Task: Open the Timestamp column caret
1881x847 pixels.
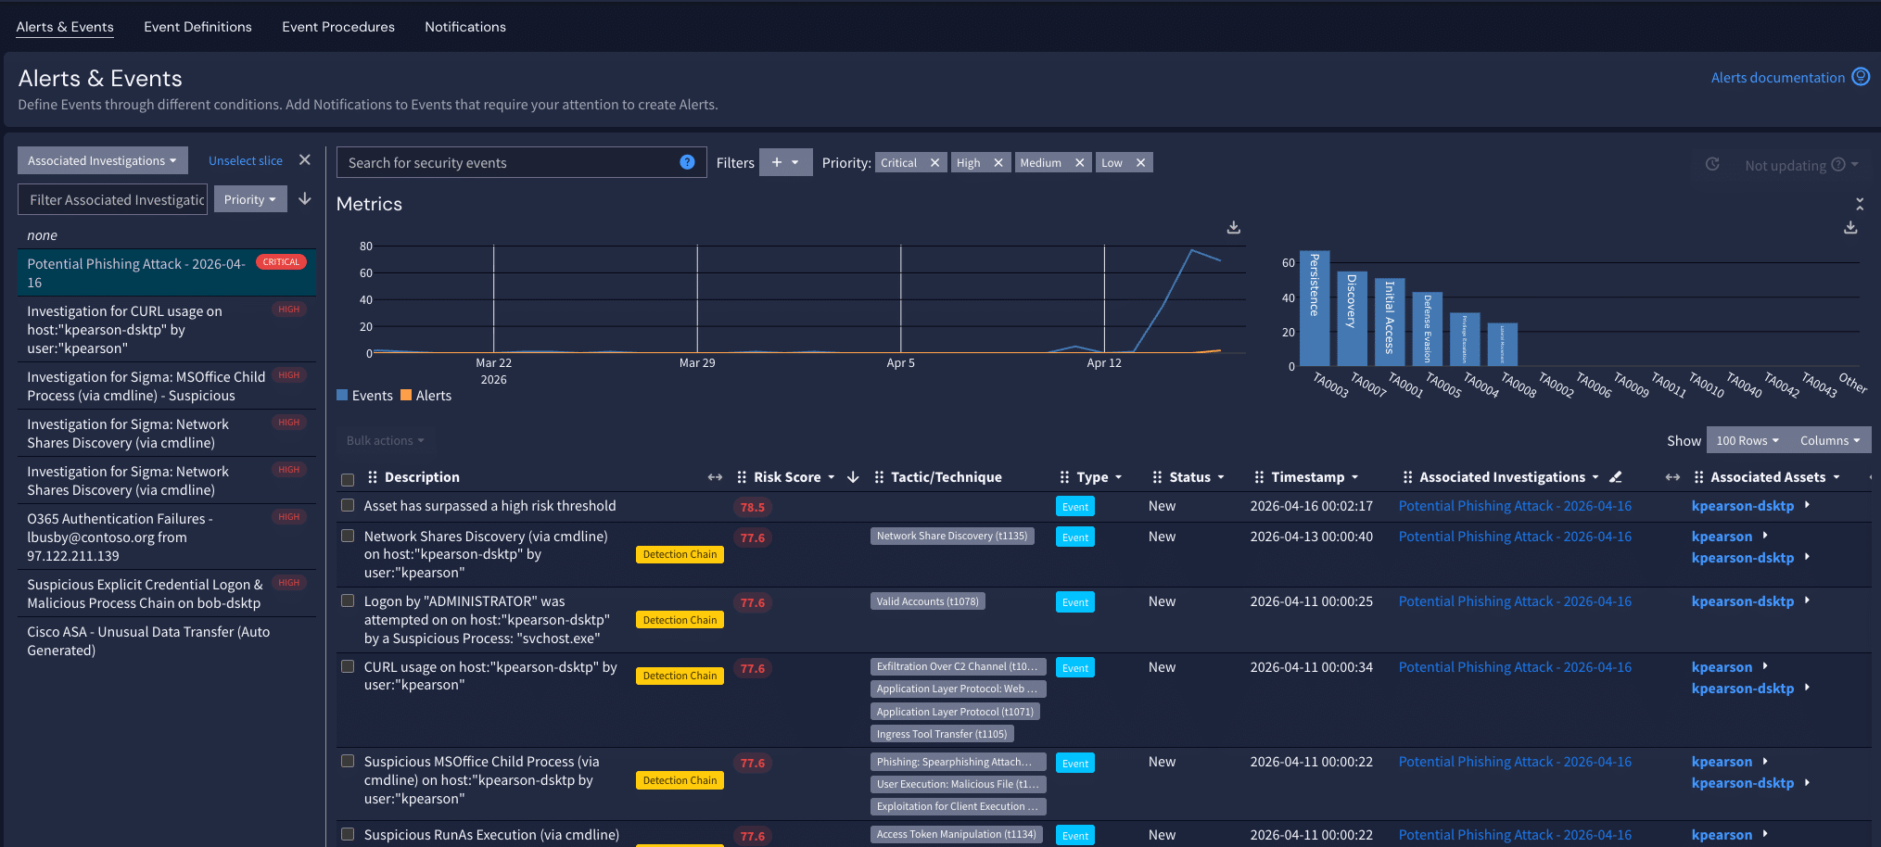Action: pos(1354,477)
